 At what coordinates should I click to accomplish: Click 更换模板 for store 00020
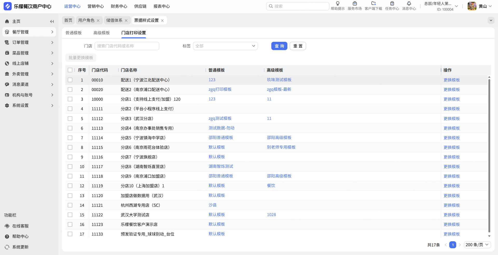[x=452, y=89]
